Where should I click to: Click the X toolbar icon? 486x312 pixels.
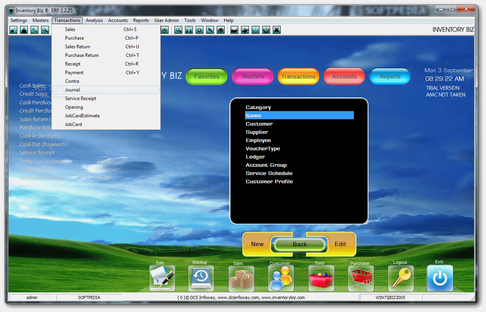point(277,30)
